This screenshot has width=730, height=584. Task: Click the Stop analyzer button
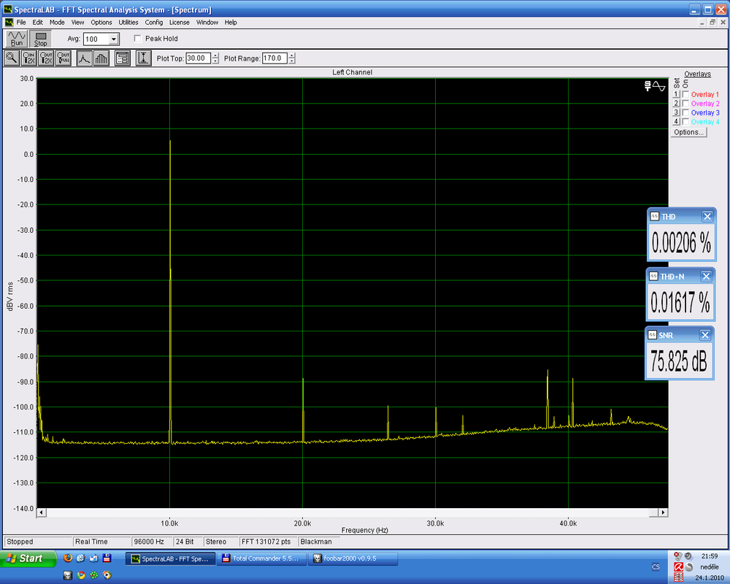pos(40,39)
